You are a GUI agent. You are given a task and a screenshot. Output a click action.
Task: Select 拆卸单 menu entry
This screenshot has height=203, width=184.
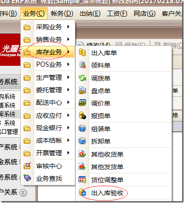coord(101,141)
